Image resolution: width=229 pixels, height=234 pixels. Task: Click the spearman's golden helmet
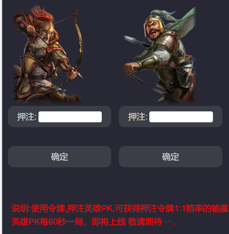tap(154, 22)
